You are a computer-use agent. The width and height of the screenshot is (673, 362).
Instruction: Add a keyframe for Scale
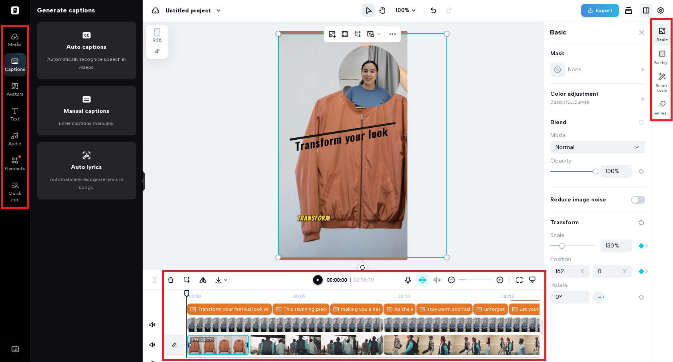[x=642, y=246]
